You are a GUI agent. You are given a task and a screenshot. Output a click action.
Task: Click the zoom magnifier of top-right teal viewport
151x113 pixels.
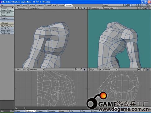(x=145, y=8)
